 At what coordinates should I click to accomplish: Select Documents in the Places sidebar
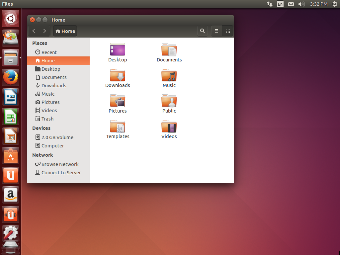(x=58, y=77)
